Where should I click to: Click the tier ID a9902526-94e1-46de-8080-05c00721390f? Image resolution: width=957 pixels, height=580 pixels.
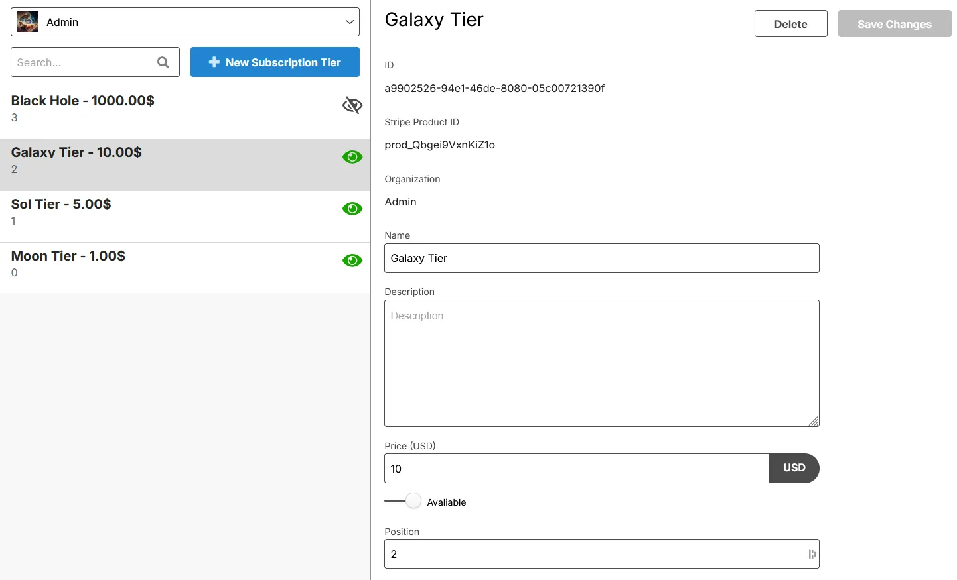pyautogui.click(x=494, y=88)
